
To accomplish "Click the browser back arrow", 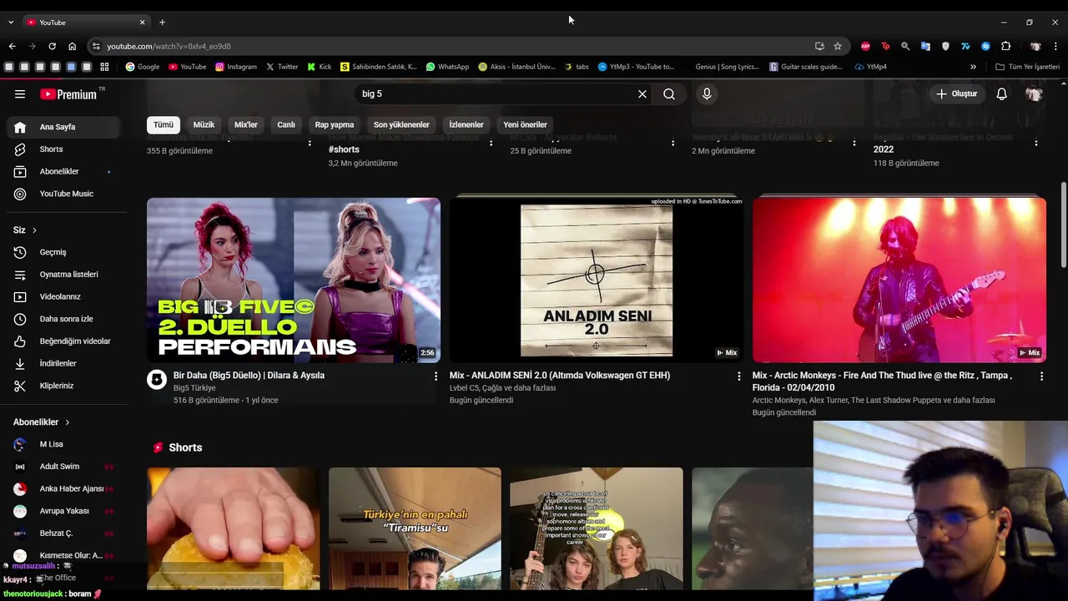I will pos(12,46).
